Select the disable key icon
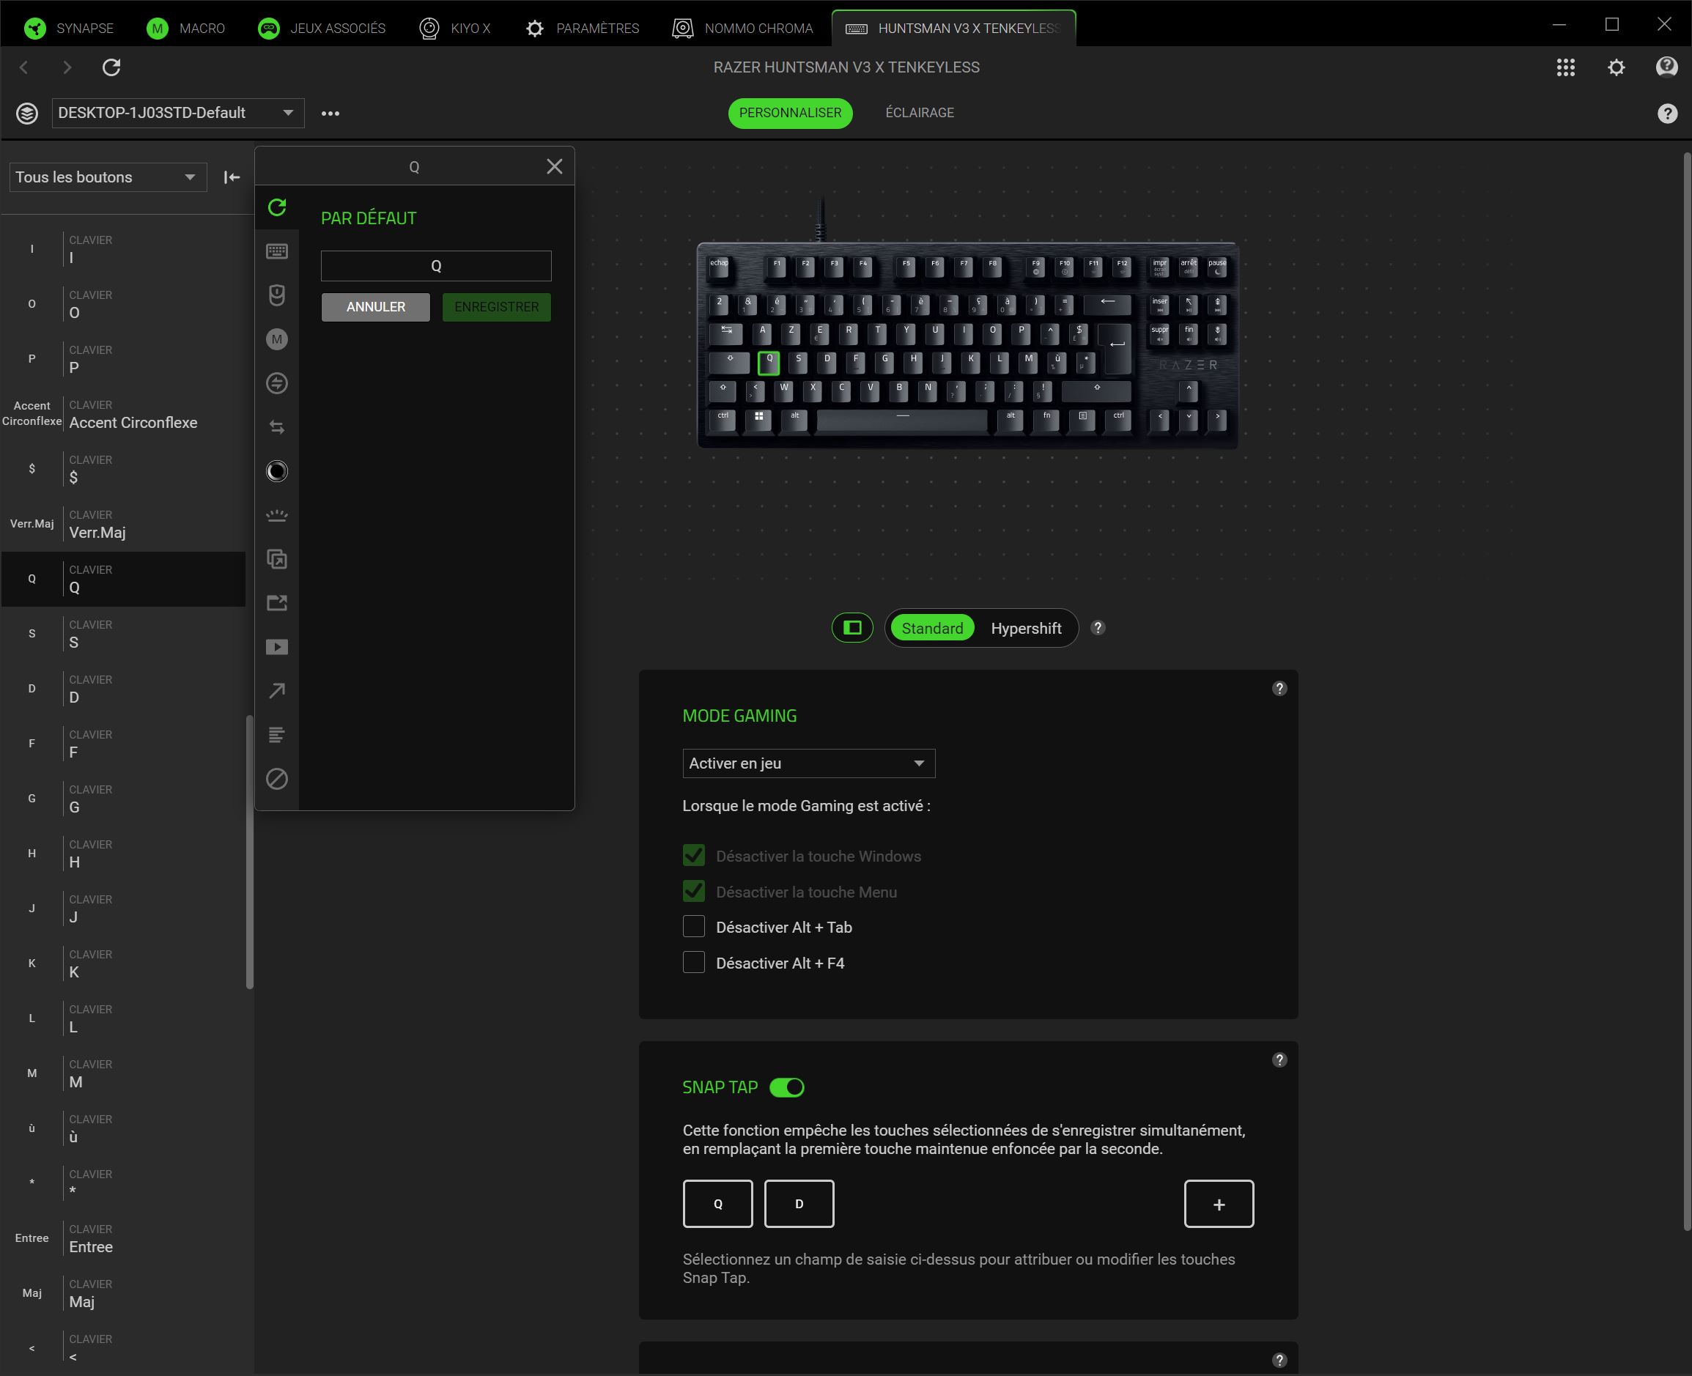The image size is (1692, 1376). click(276, 779)
